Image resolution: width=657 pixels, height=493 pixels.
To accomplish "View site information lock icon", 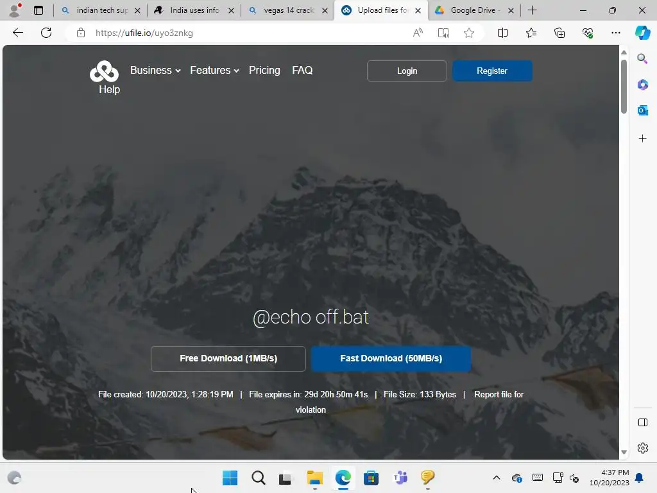I will tap(81, 33).
